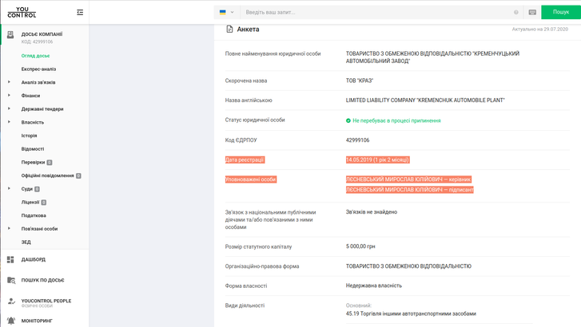The image size is (581, 327).
Task: Click the Моніторинг bell icon
Action: click(x=11, y=321)
